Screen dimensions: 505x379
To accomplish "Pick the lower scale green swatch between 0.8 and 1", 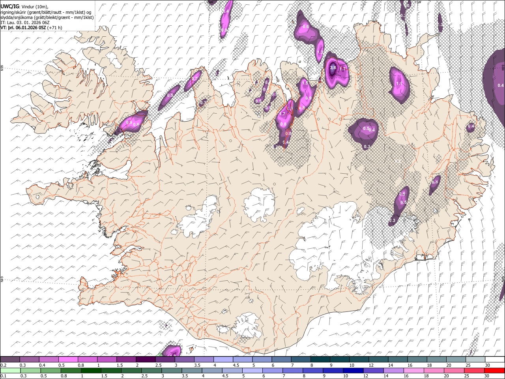I will [x=72, y=371].
